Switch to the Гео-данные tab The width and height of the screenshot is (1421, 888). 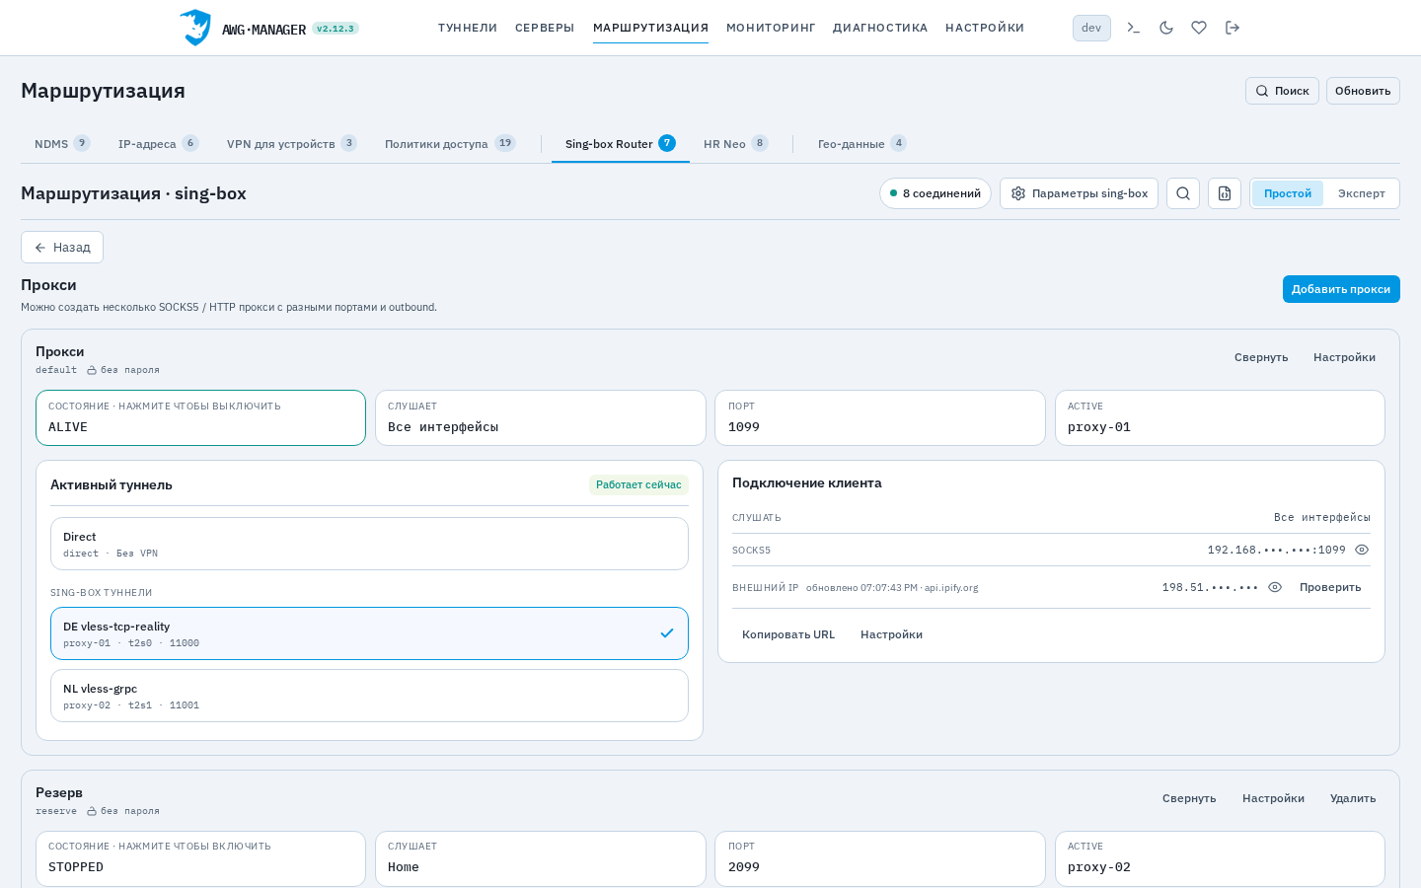(861, 144)
